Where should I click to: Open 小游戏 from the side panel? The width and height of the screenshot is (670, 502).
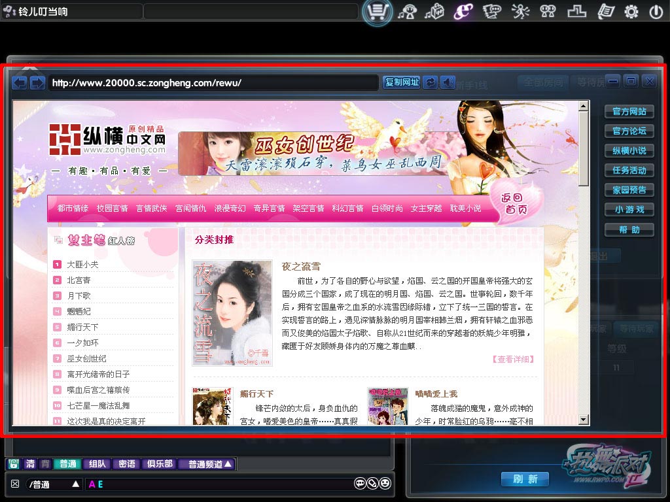pyautogui.click(x=629, y=210)
